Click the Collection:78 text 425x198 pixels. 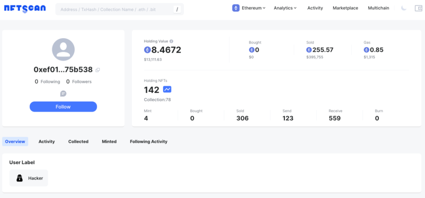pyautogui.click(x=157, y=100)
